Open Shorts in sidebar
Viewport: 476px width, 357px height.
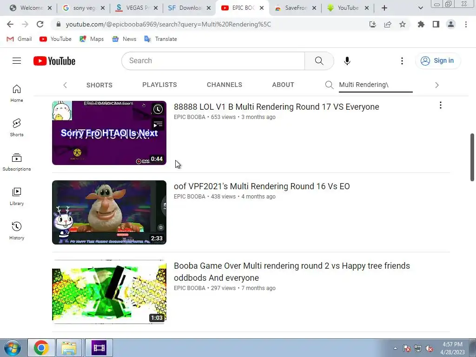click(x=17, y=127)
